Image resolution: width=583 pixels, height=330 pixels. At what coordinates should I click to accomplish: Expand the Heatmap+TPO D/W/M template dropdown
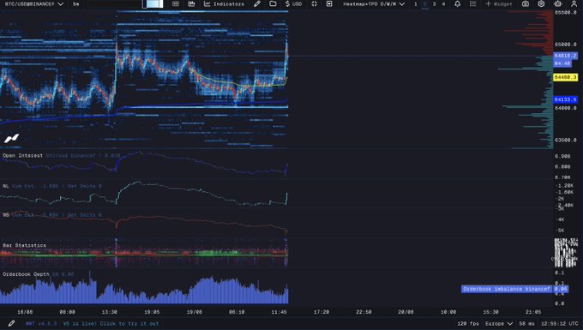(x=374, y=3)
